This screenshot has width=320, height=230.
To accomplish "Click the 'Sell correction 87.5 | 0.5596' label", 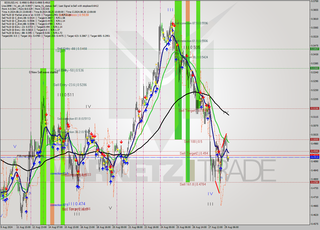I will (x=191, y=23).
